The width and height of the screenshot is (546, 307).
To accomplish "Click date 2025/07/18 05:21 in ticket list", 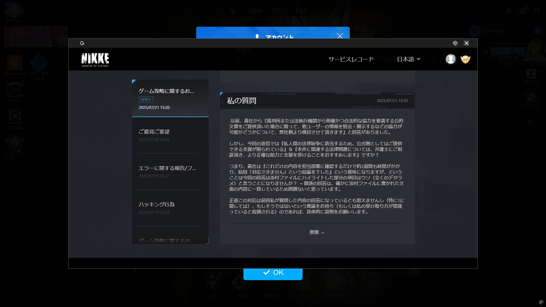I will (x=154, y=176).
